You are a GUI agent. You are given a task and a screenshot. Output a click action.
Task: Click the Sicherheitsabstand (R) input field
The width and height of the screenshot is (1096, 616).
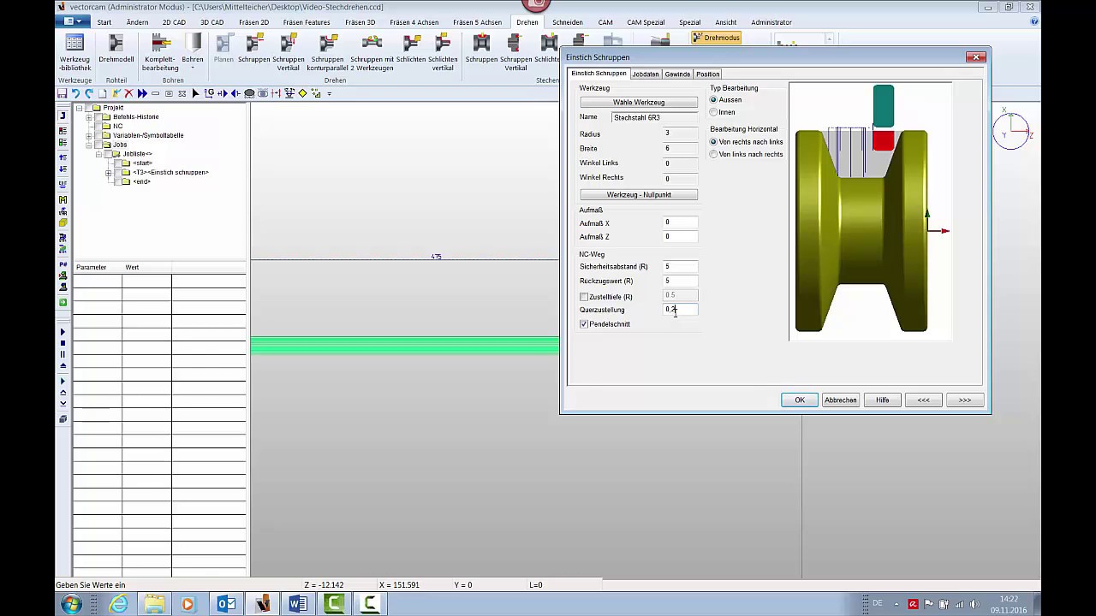[681, 267]
